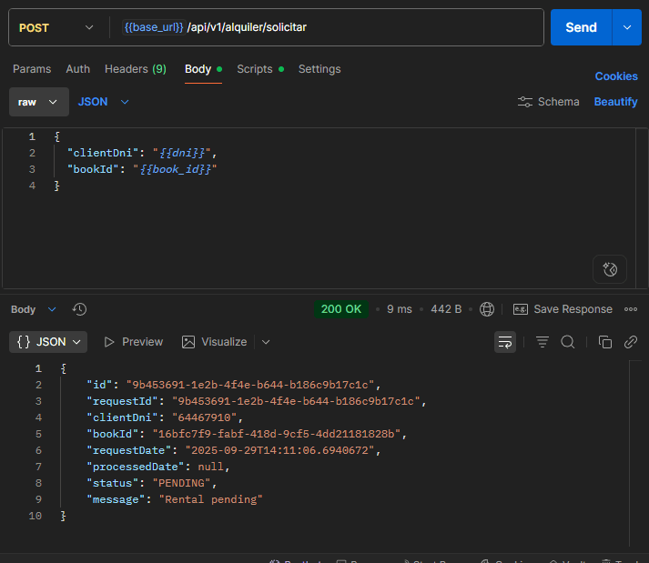Viewport: 649px width, 563px height.
Task: Open the response history clock icon
Action: (79, 309)
